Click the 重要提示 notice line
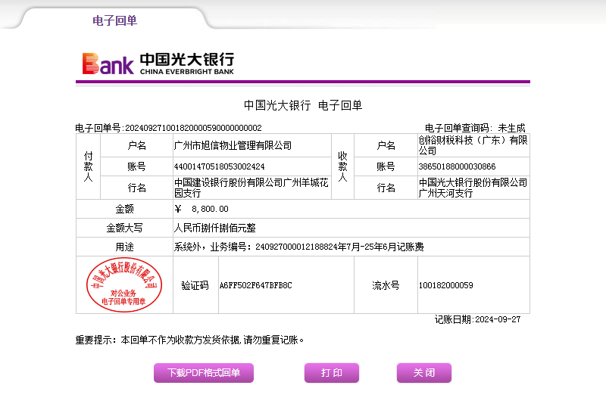 coord(189,340)
